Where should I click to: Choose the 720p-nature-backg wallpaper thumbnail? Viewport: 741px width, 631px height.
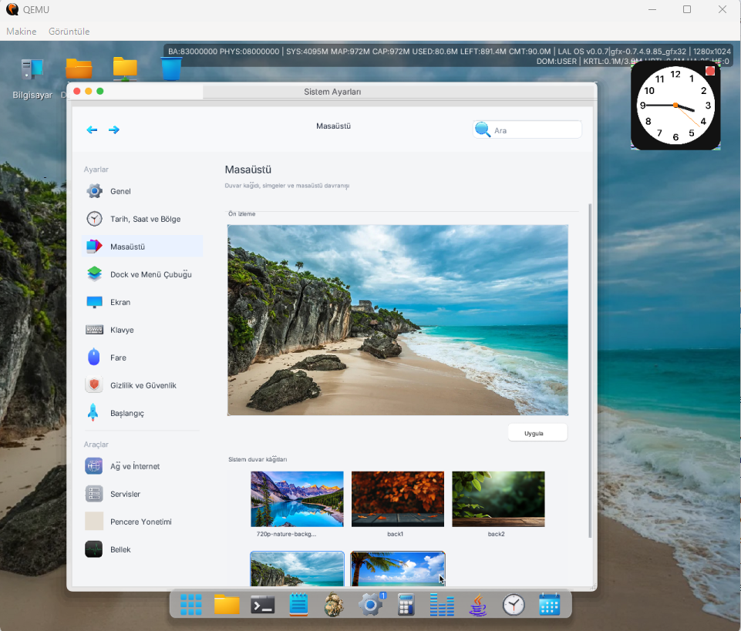tap(298, 498)
